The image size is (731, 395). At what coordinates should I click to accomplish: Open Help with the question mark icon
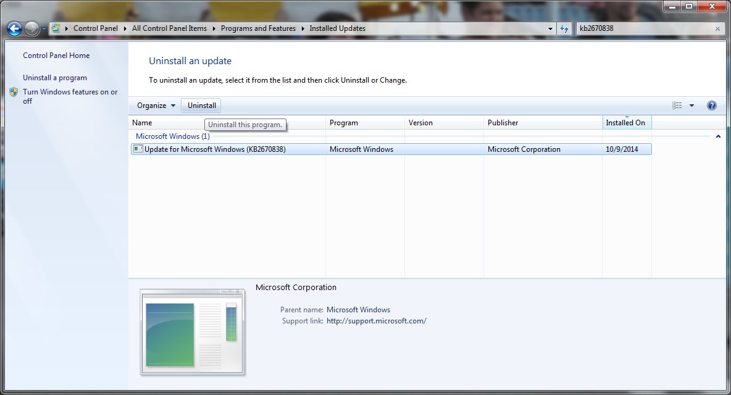point(711,106)
